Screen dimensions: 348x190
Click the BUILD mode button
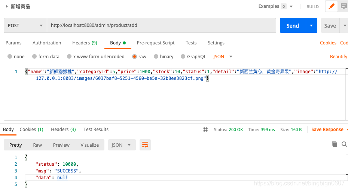(312, 7)
